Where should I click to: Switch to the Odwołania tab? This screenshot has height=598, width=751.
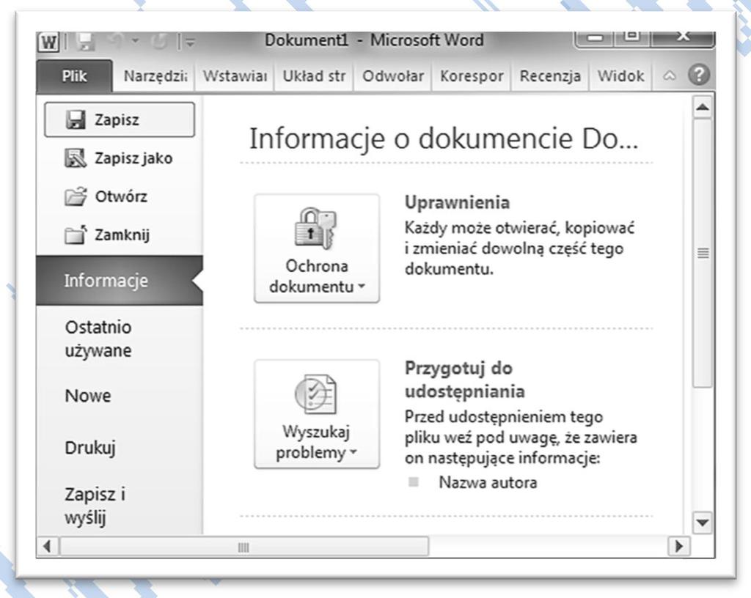click(393, 76)
